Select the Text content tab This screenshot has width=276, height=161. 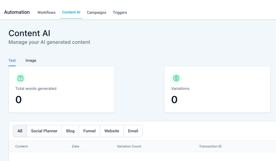[12, 60]
